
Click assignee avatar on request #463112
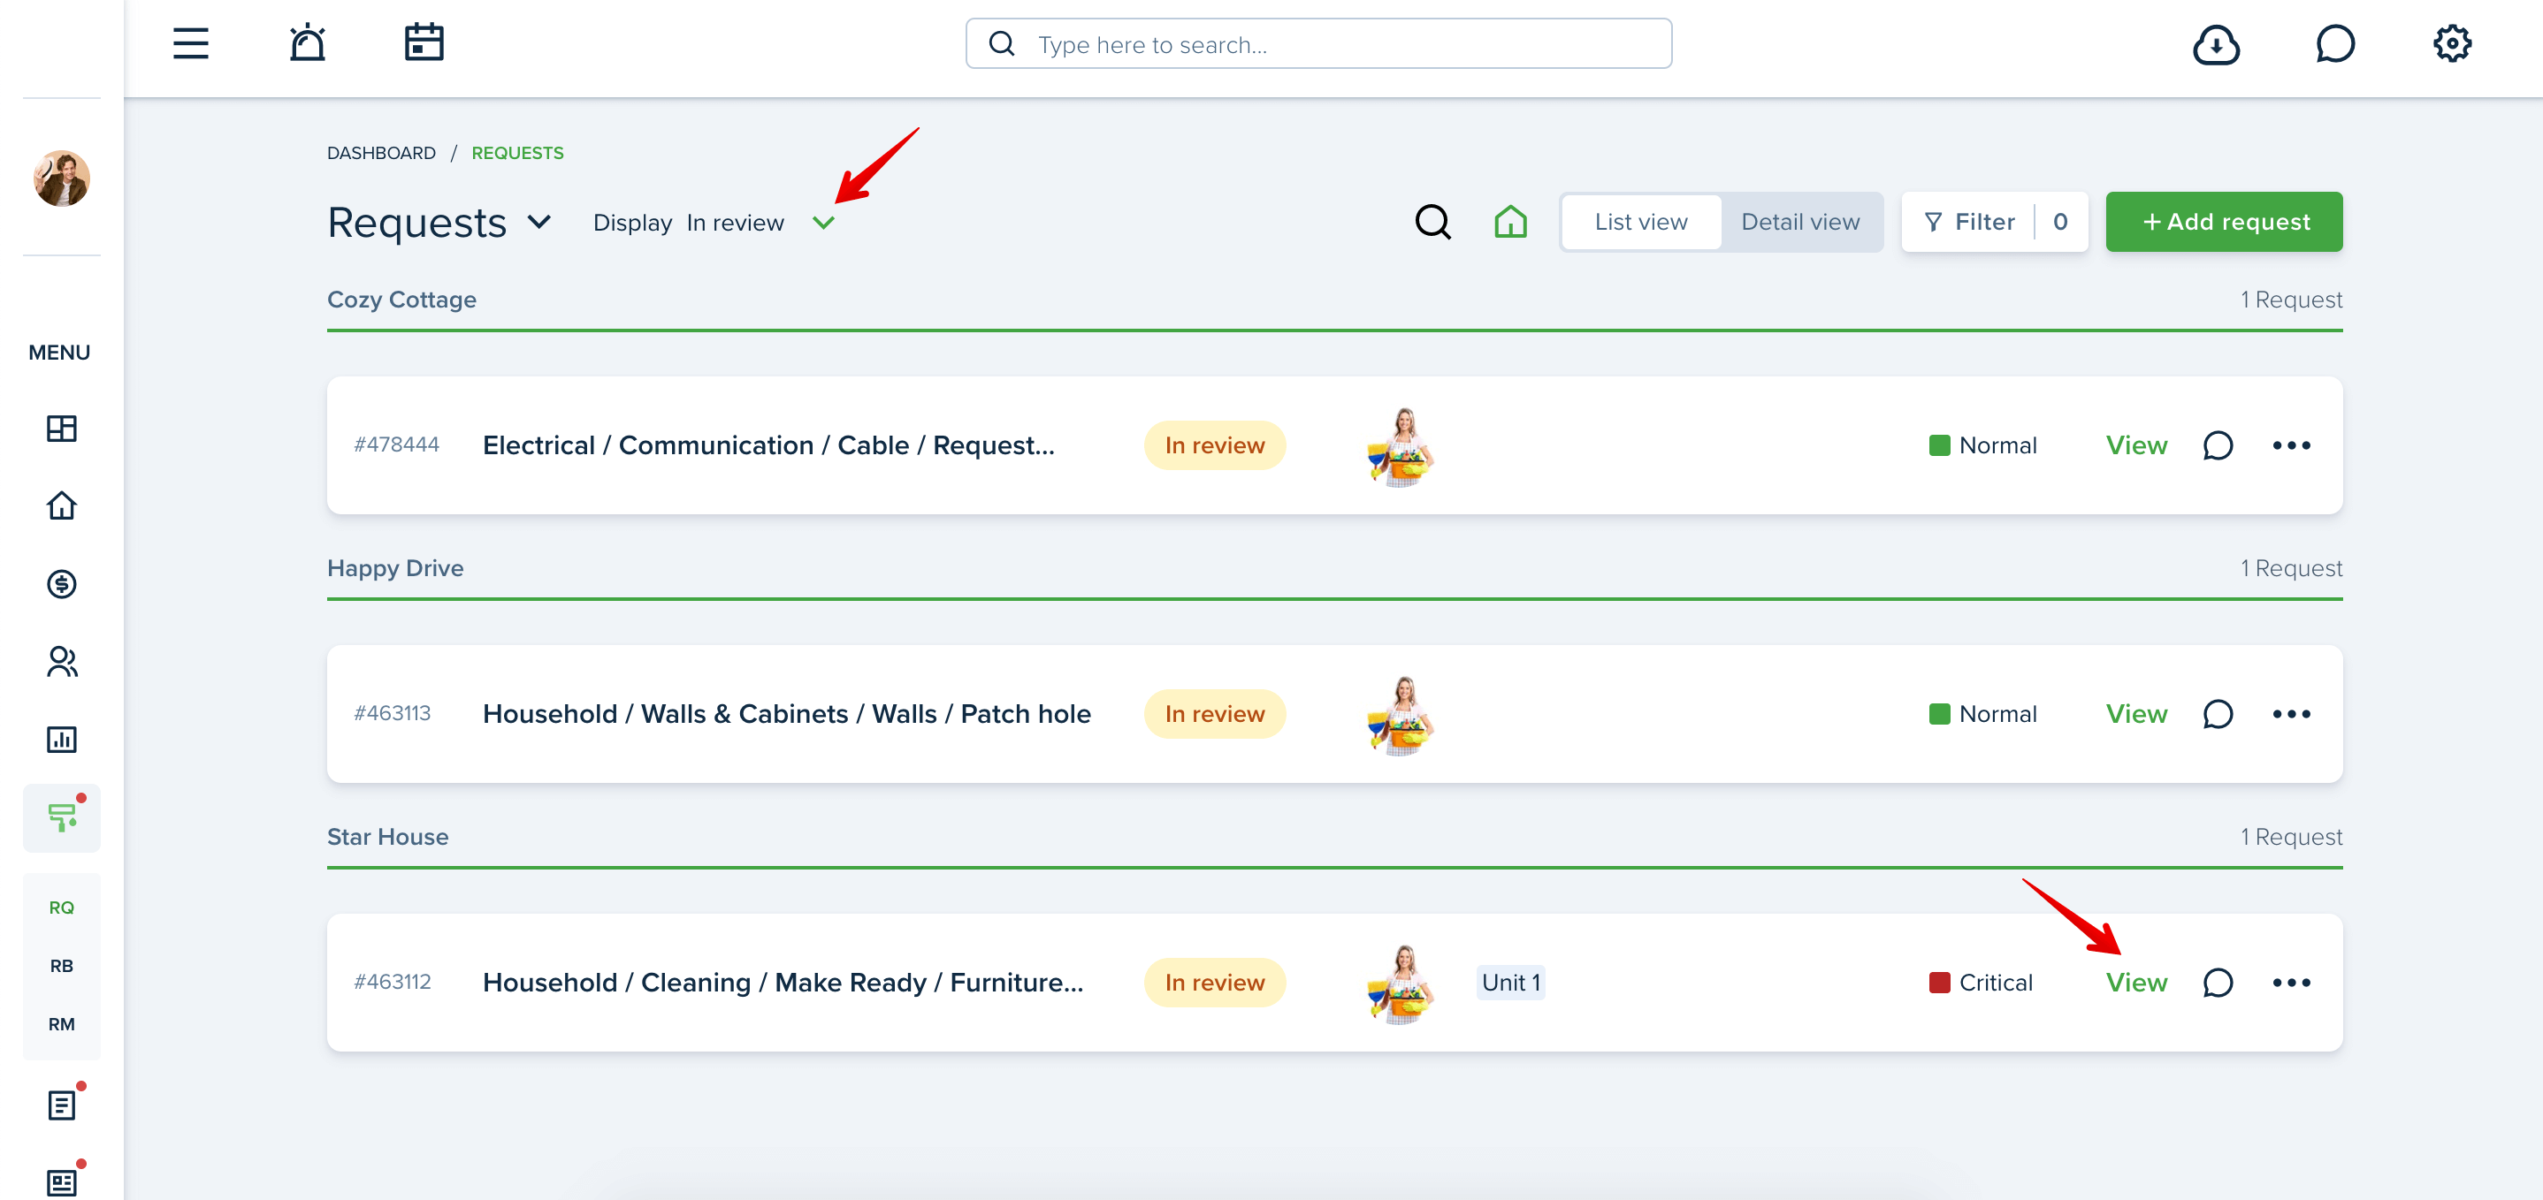point(1401,984)
